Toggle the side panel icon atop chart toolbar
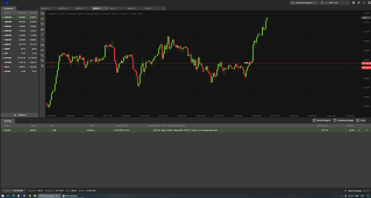371x198 pixels. [42, 14]
